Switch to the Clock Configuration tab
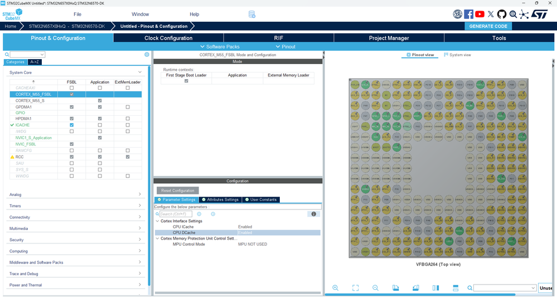 click(168, 38)
